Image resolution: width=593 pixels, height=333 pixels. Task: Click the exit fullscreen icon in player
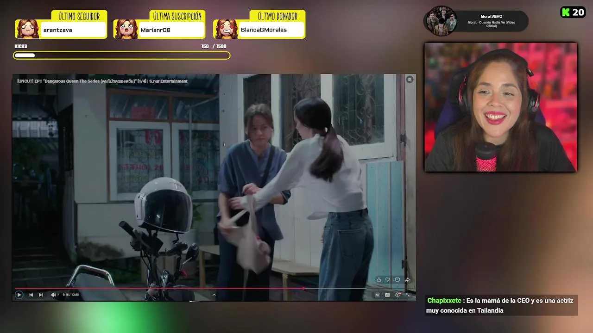click(x=408, y=295)
